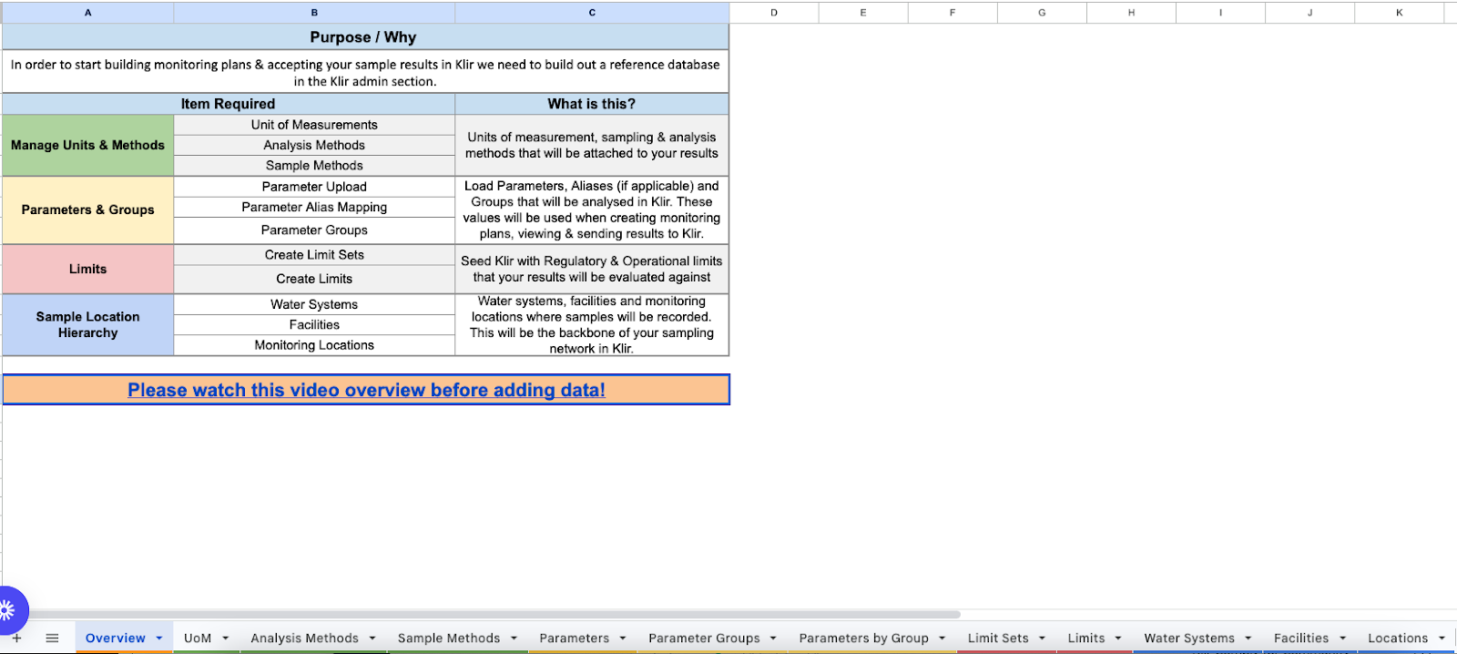
Task: Open the Facilities tab dropdown arrow
Action: coord(1342,639)
